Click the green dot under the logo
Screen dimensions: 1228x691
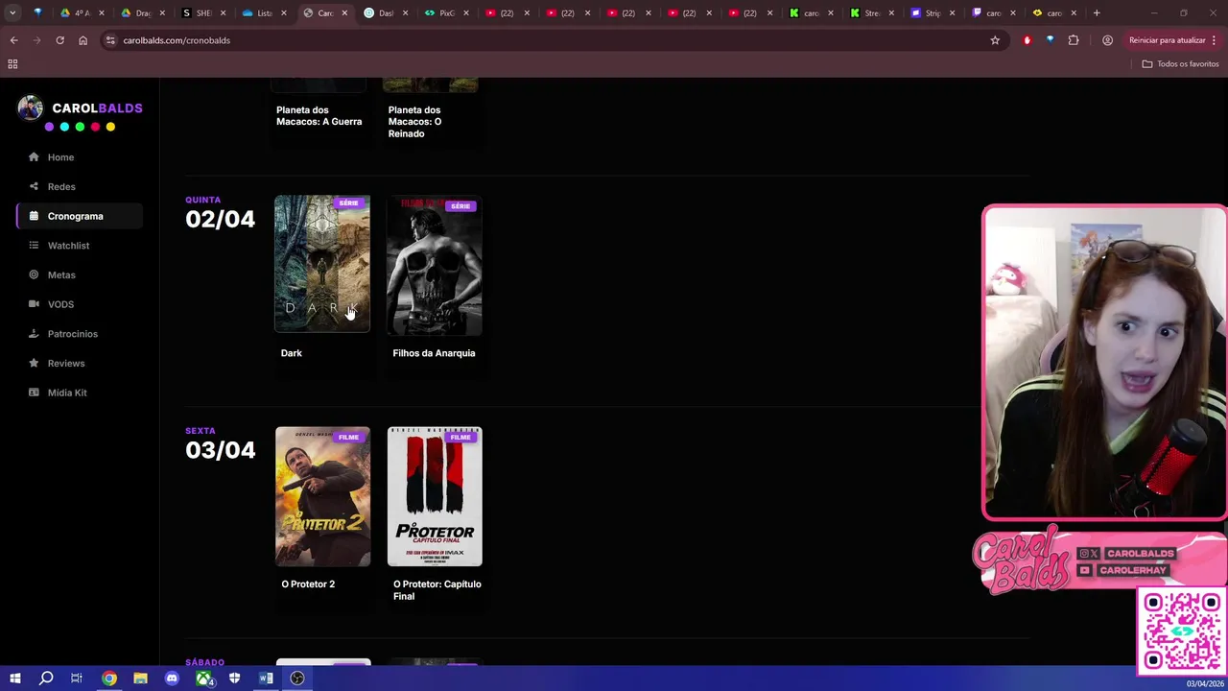[80, 127]
